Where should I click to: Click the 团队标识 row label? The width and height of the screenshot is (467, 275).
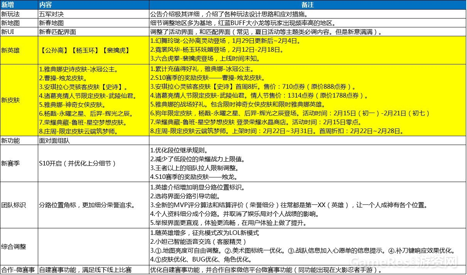pos(13,205)
